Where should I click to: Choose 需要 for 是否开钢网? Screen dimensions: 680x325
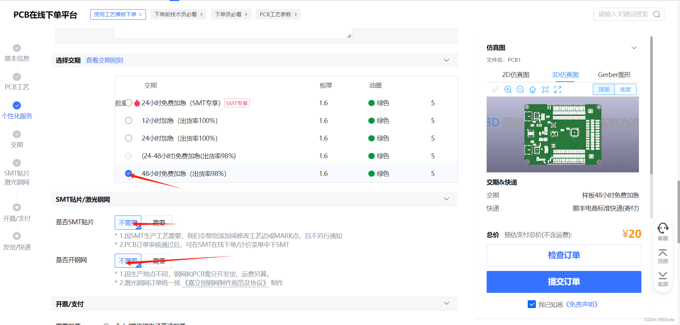tap(159, 261)
